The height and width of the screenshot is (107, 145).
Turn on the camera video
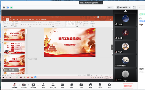click(x=24, y=86)
